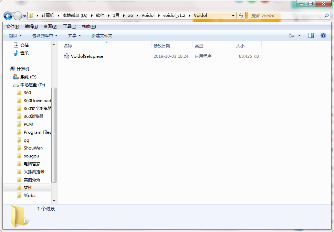Click the search magnifier icon
Screen dimensions: 334x232
(x=326, y=15)
